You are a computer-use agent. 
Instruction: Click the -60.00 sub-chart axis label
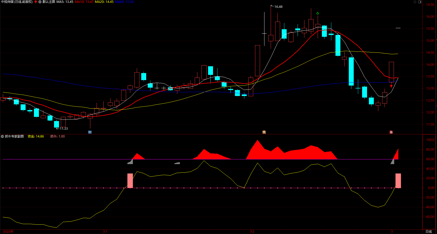pyautogui.click(x=429, y=217)
